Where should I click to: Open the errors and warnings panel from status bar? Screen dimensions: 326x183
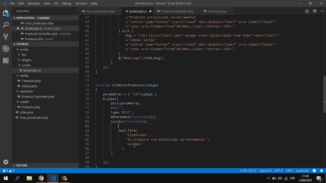click(8, 171)
